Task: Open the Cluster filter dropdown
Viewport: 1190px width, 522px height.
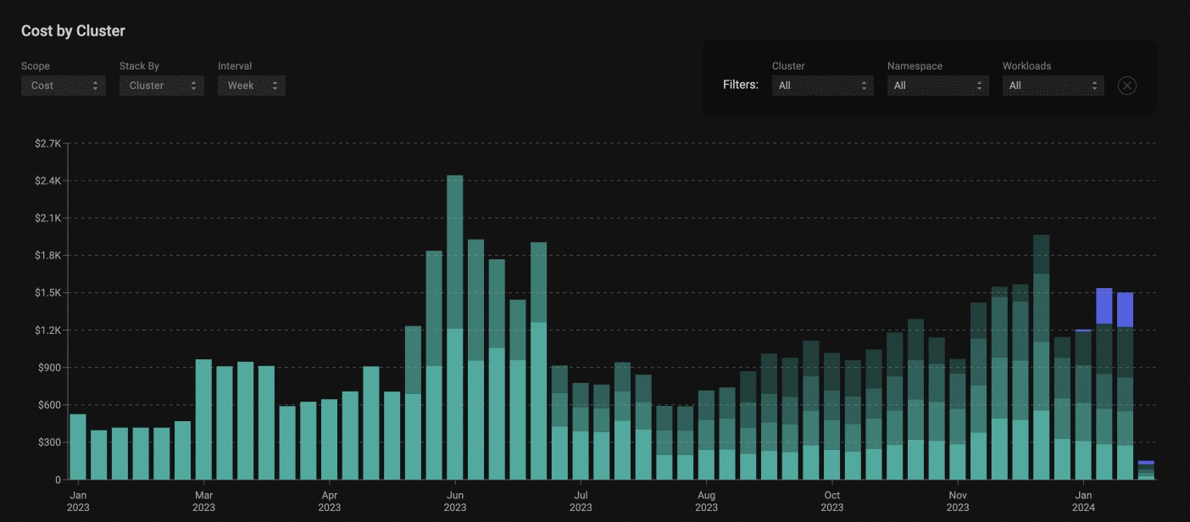Action: (x=821, y=86)
